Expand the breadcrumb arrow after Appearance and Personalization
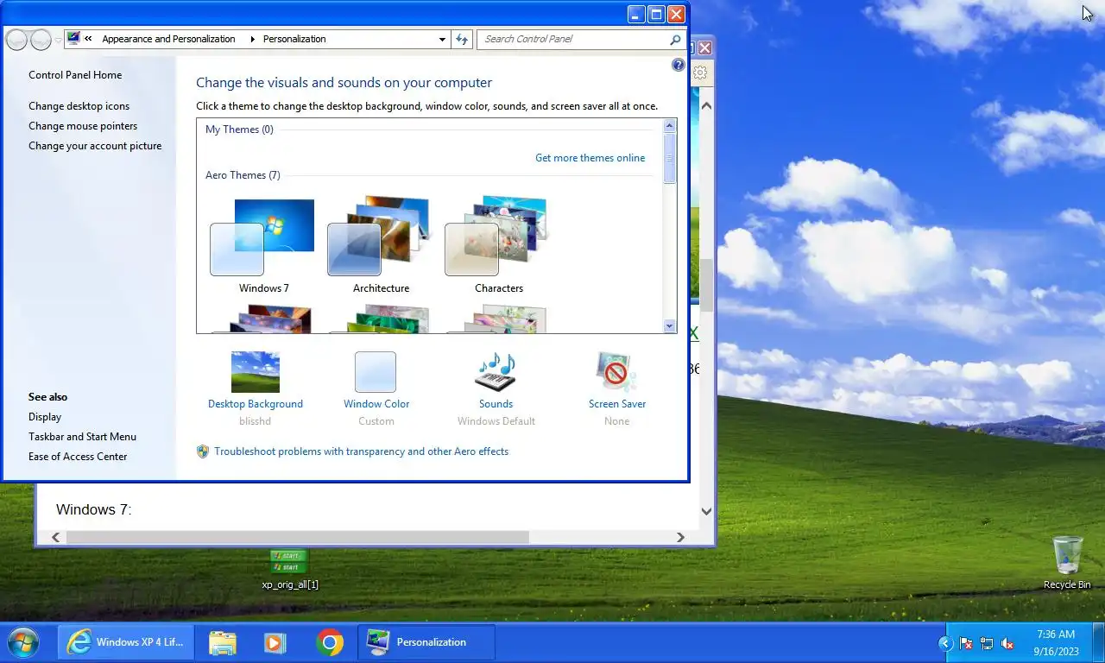This screenshot has width=1105, height=663. pos(252,39)
